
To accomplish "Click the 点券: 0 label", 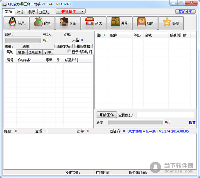I will coord(83,131).
